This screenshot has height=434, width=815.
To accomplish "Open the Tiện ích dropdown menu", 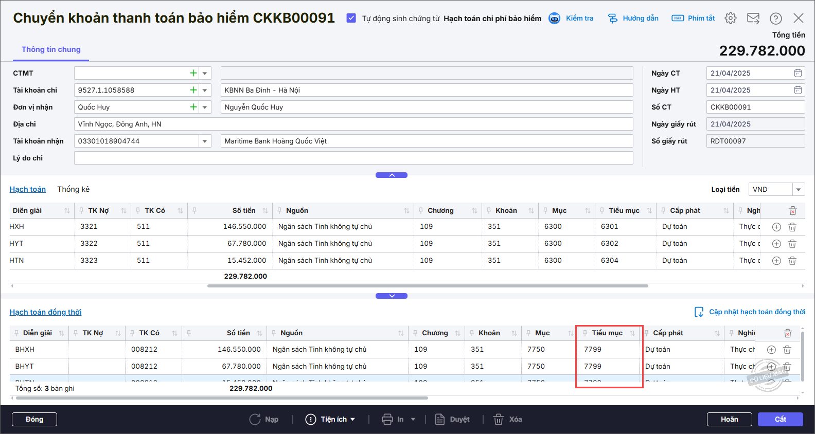I will pos(330,420).
